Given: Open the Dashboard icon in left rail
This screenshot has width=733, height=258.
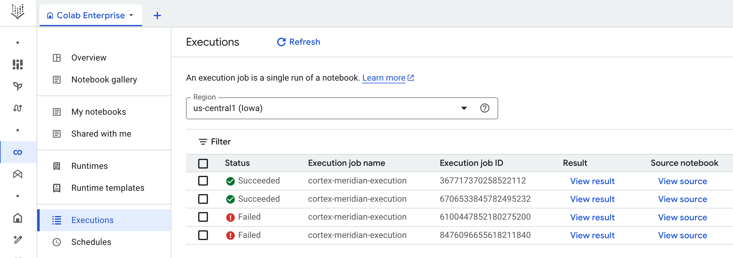Looking at the screenshot, I should tap(18, 64).
